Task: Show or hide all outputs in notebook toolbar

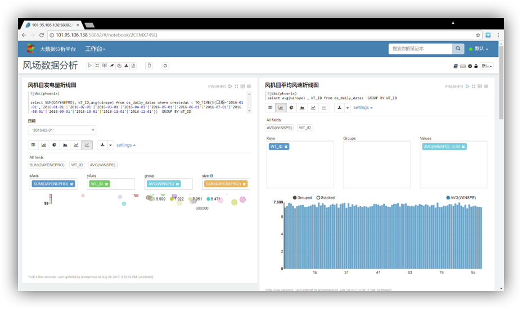Action: click(x=104, y=66)
